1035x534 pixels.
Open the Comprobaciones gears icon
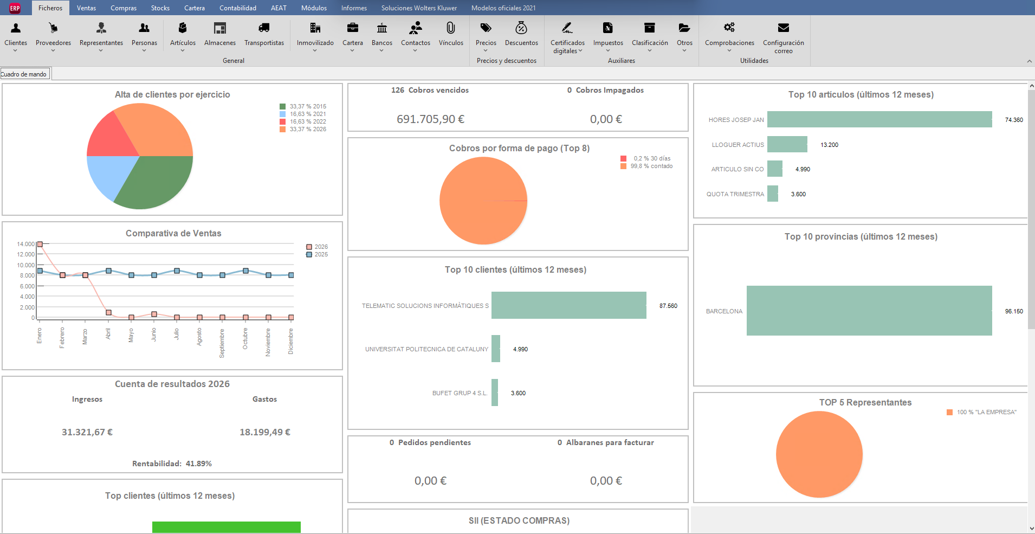tap(729, 28)
